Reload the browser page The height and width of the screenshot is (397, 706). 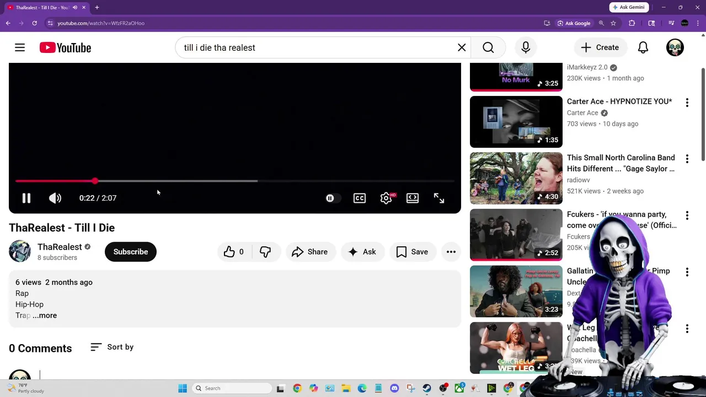click(x=34, y=23)
